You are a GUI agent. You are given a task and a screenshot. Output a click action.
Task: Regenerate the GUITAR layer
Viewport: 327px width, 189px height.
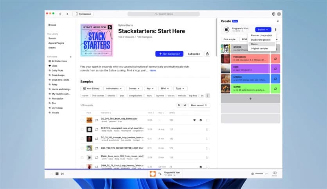[x=275, y=89]
